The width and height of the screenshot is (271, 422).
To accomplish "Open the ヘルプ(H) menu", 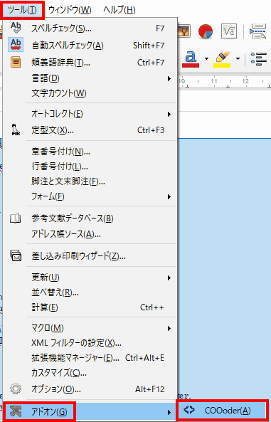I will click(x=119, y=10).
